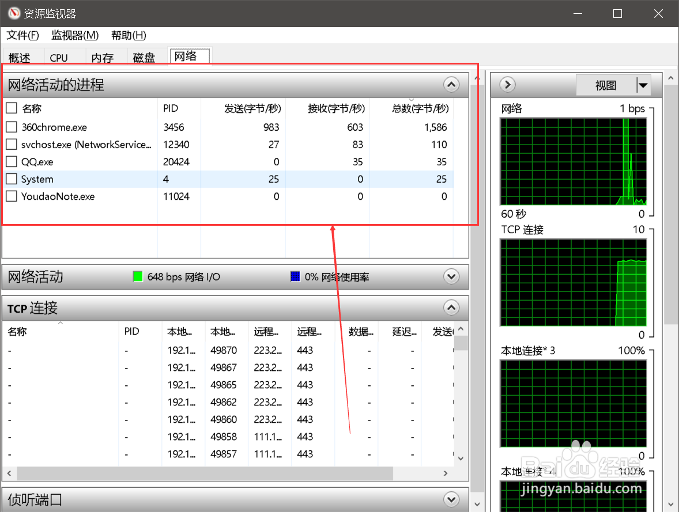Collapse the 网络活动的进程 section
This screenshot has width=679, height=512.
click(x=451, y=85)
